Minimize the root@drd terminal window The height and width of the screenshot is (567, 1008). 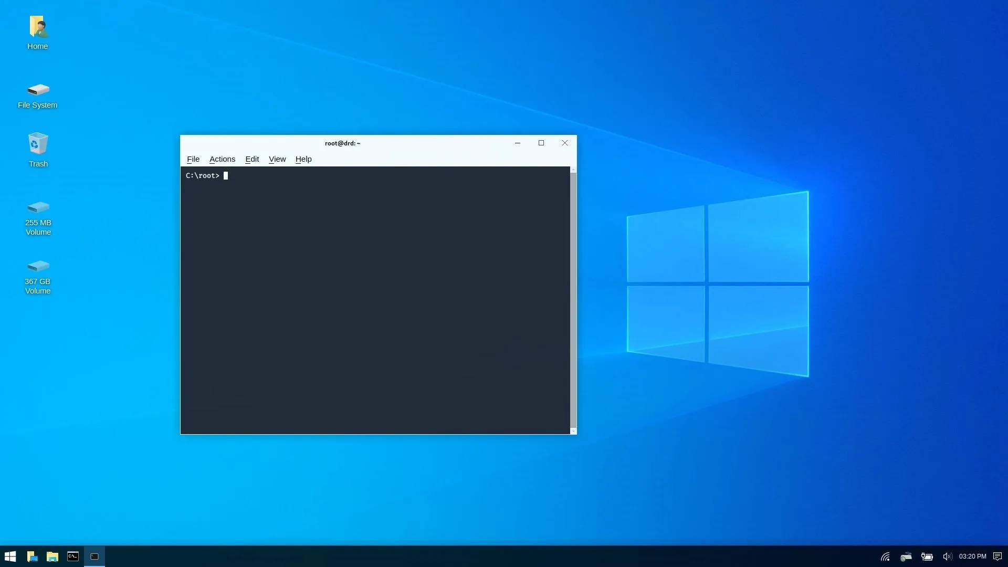[x=518, y=143]
